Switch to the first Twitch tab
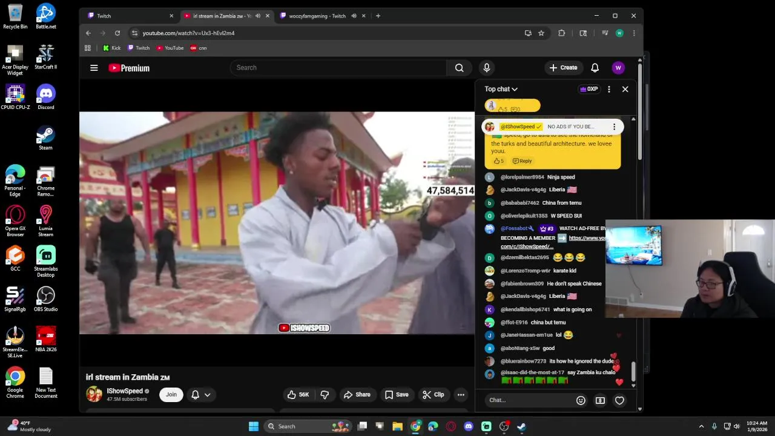Image resolution: width=775 pixels, height=436 pixels. 130,16
